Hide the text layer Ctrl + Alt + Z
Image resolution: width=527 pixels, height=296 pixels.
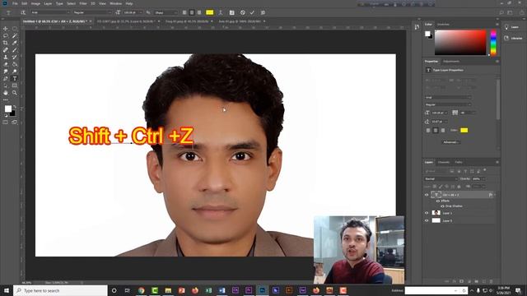point(427,195)
